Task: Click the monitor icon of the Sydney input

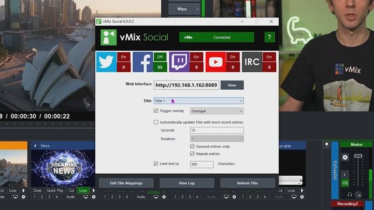Action: (x=15, y=197)
